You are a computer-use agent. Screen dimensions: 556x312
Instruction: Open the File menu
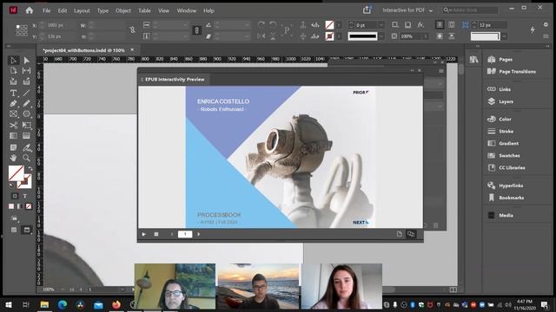(x=46, y=10)
